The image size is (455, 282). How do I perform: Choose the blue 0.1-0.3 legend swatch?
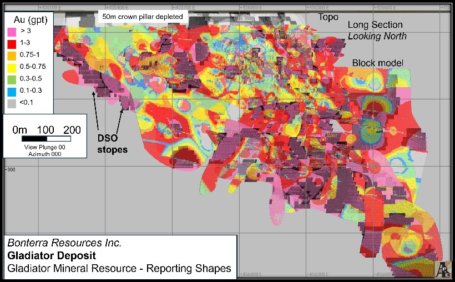click(x=10, y=91)
